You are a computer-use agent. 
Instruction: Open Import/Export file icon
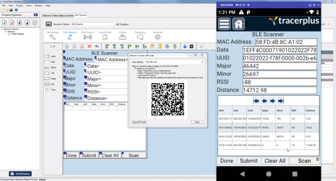[x=105, y=37]
